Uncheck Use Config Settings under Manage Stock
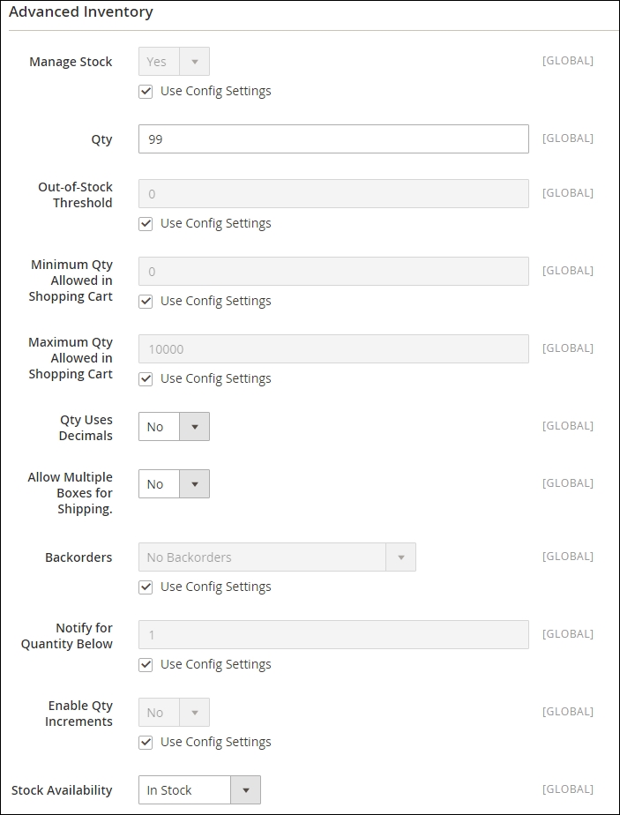The image size is (620, 815). click(146, 92)
